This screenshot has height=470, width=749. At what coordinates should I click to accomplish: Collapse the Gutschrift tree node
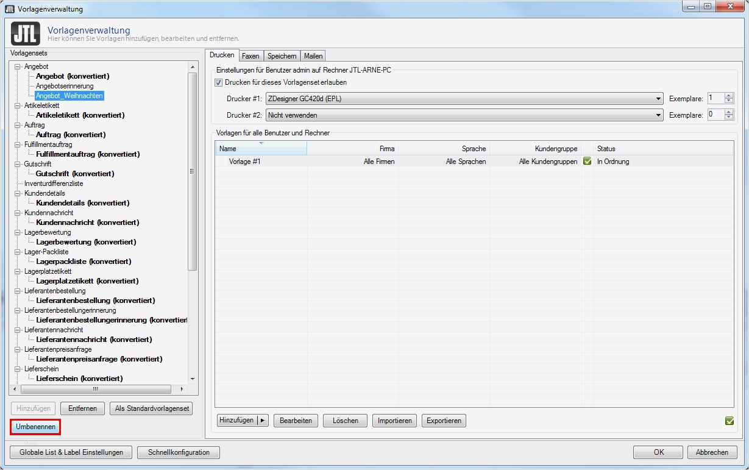click(18, 164)
